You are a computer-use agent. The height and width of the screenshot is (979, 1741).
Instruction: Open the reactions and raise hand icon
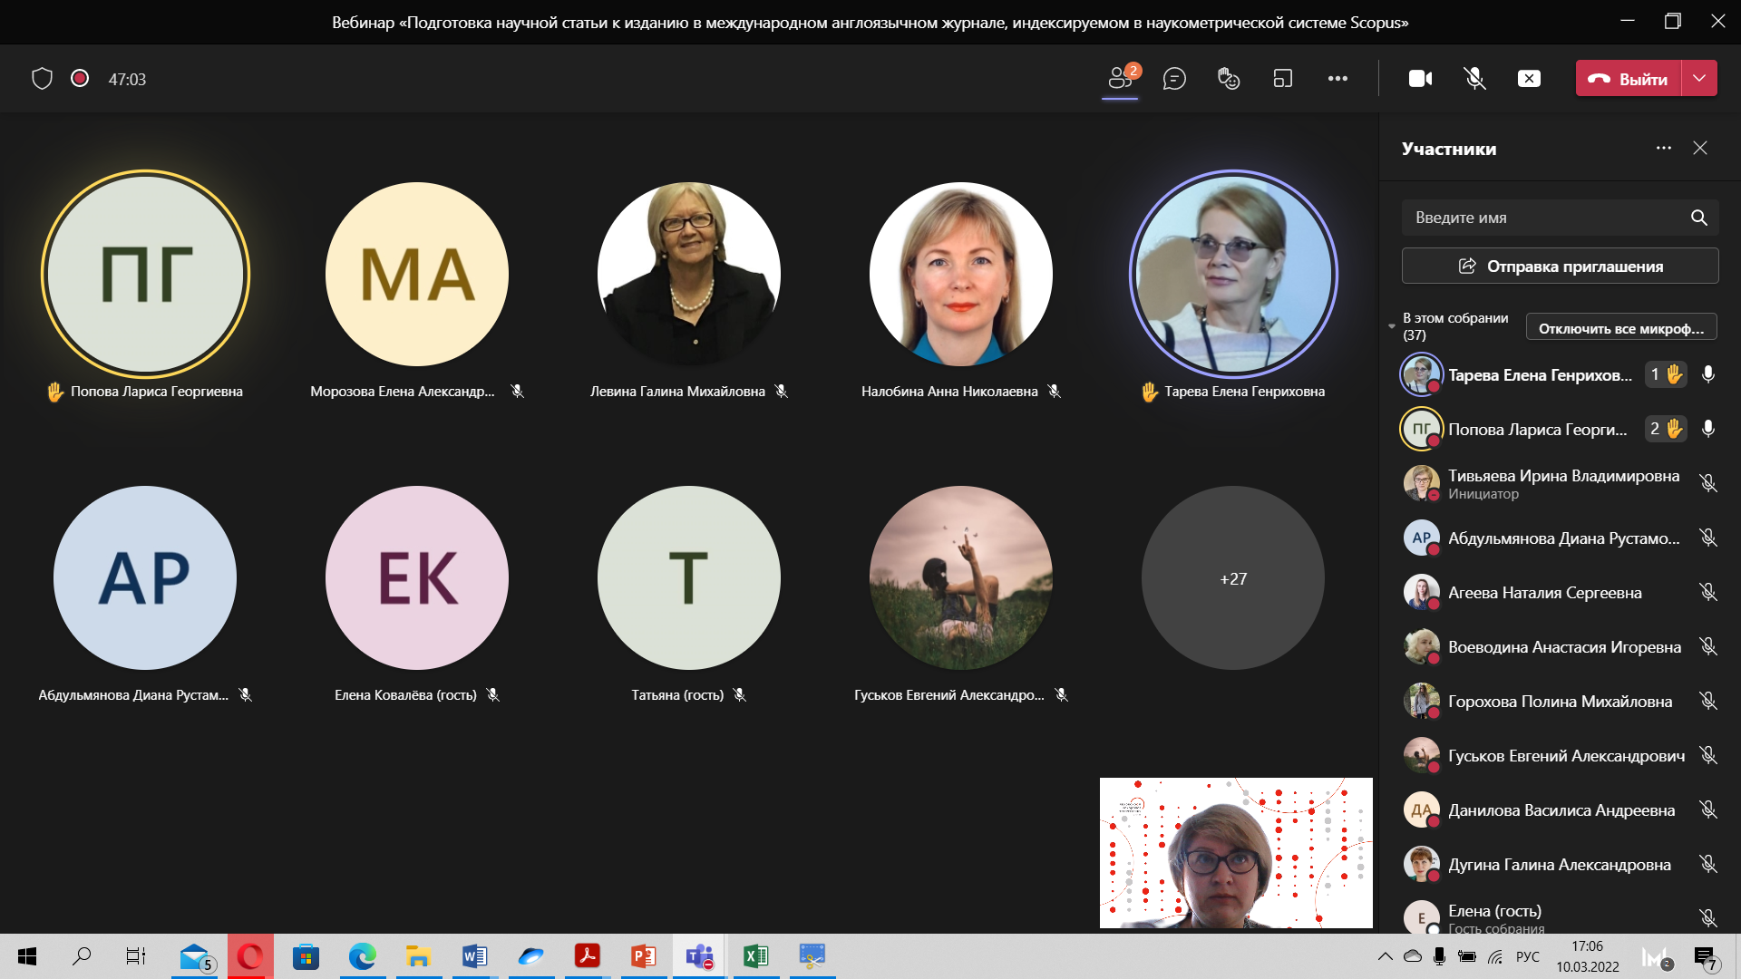(1229, 79)
